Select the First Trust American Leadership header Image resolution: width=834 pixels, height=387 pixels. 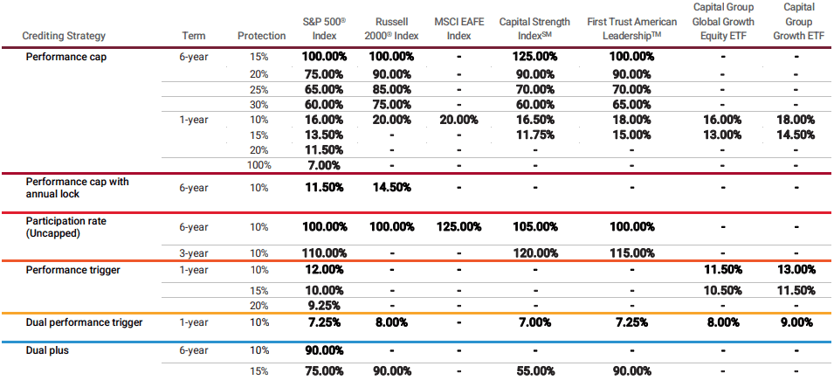point(631,29)
